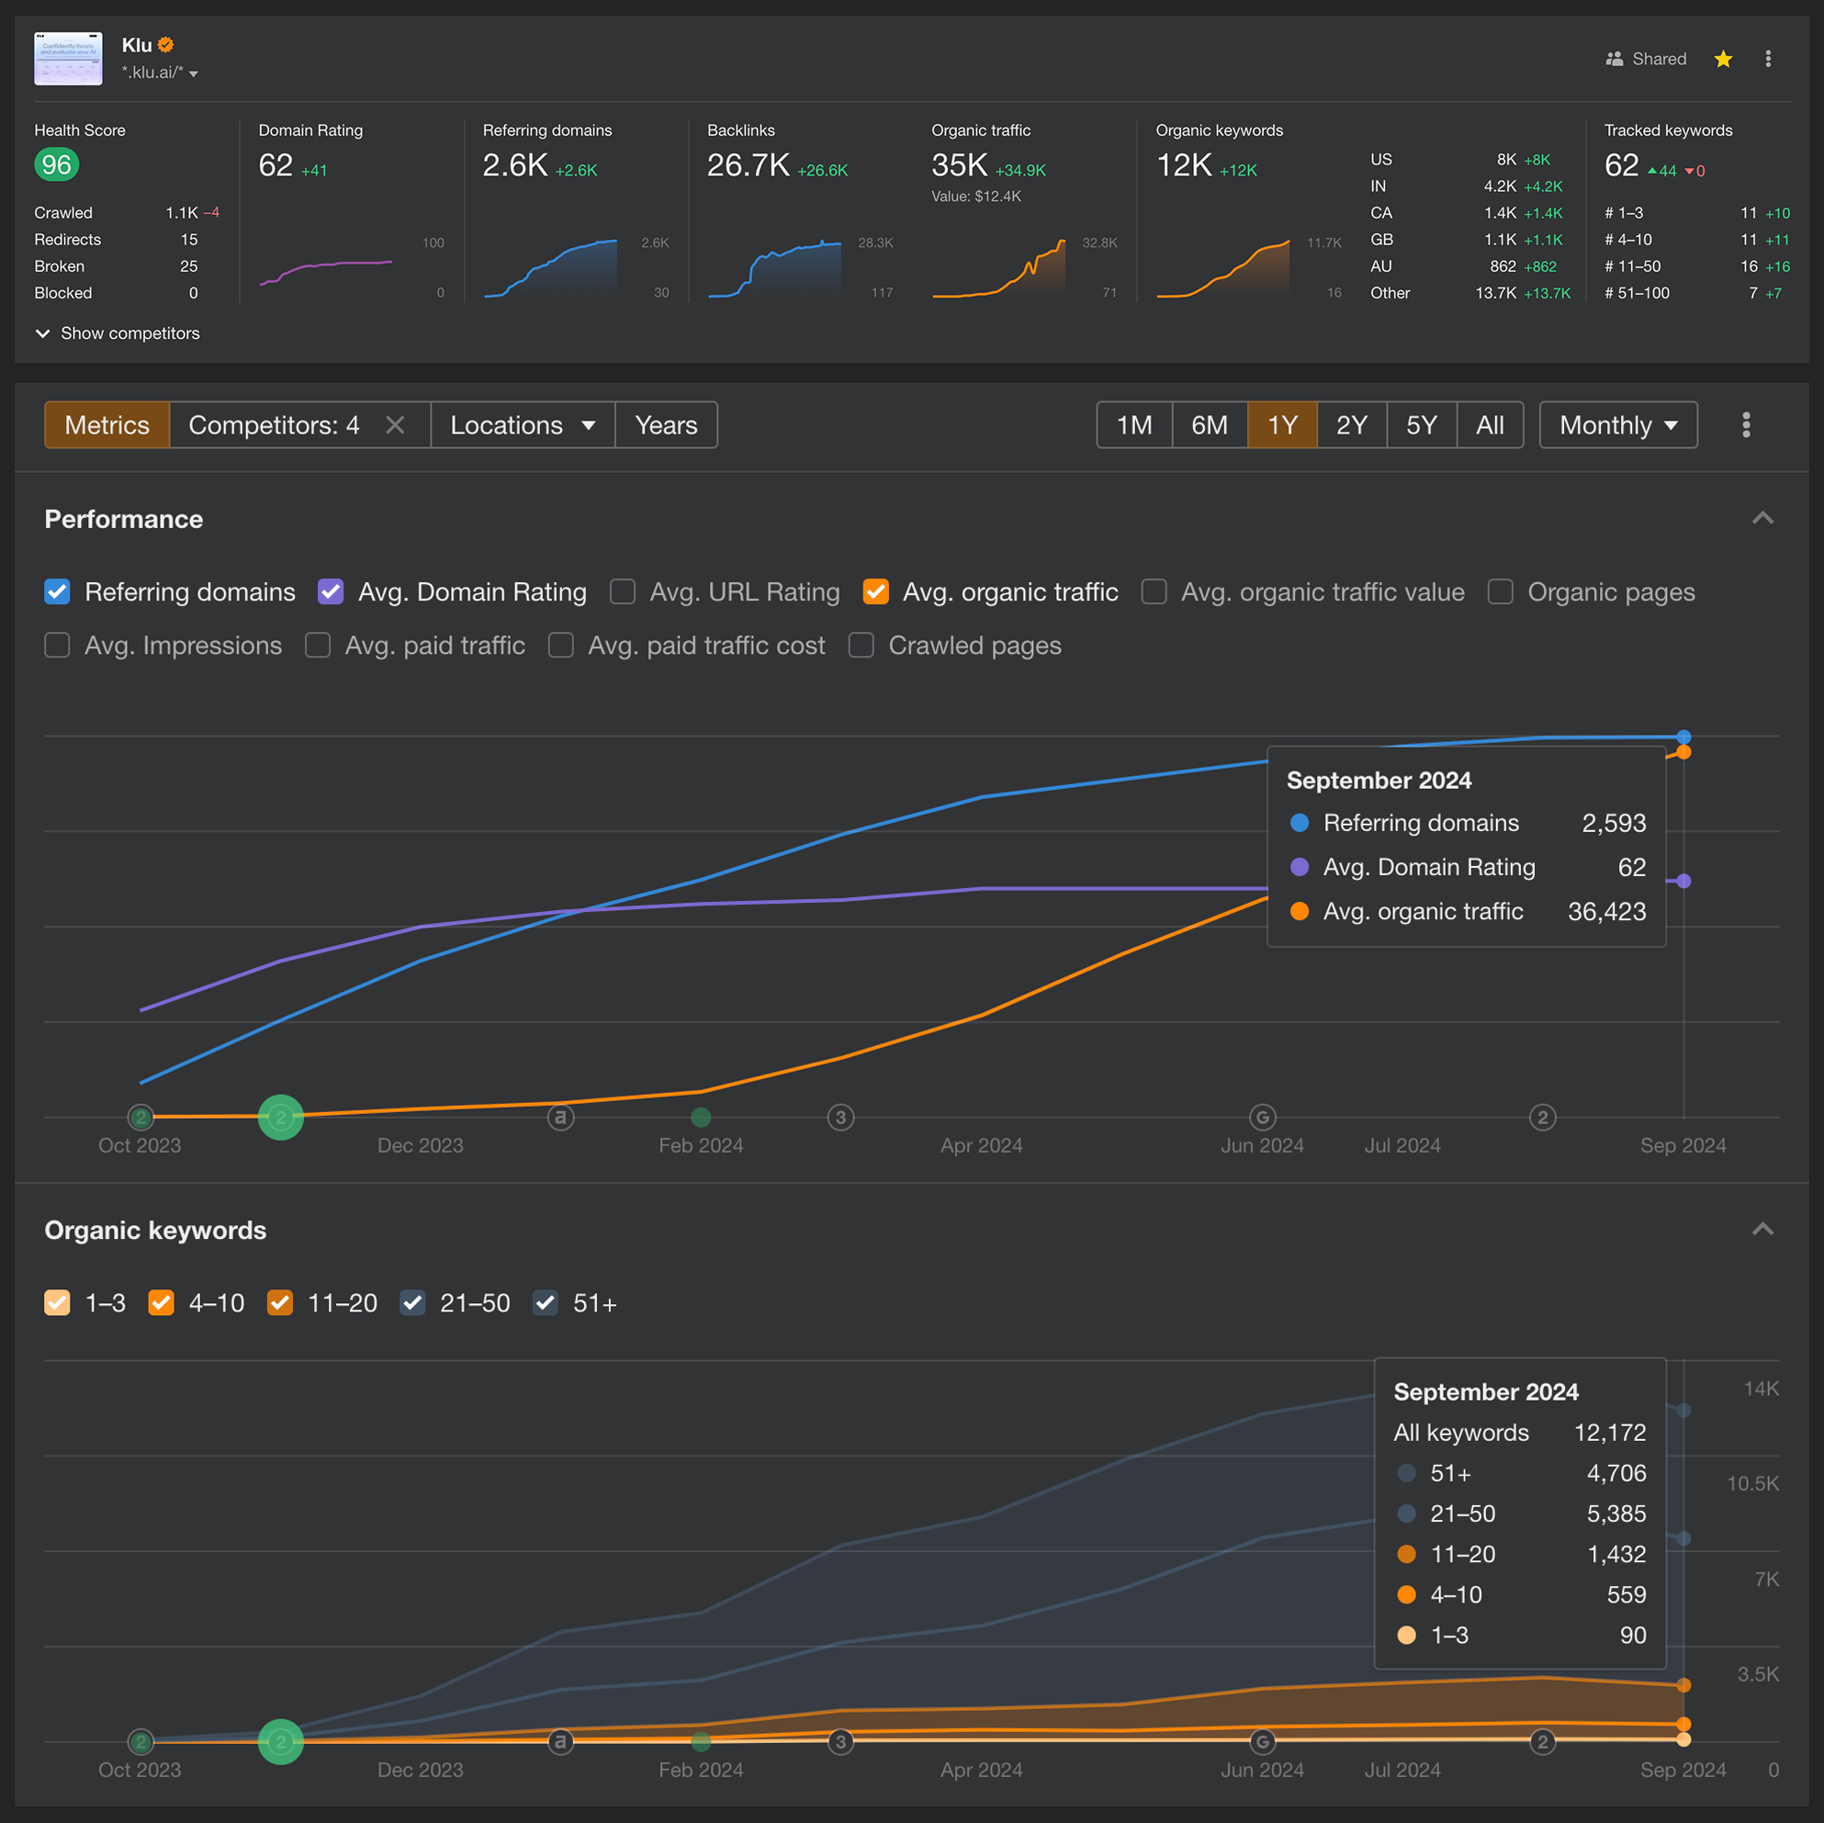1824x1823 pixels.
Task: Click the Tracked keywords 62 value
Action: 1622,166
